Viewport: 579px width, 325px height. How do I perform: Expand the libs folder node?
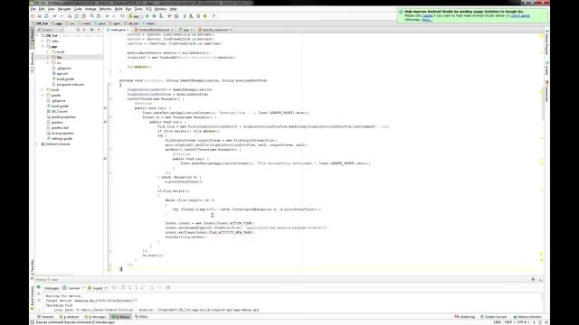(48, 58)
